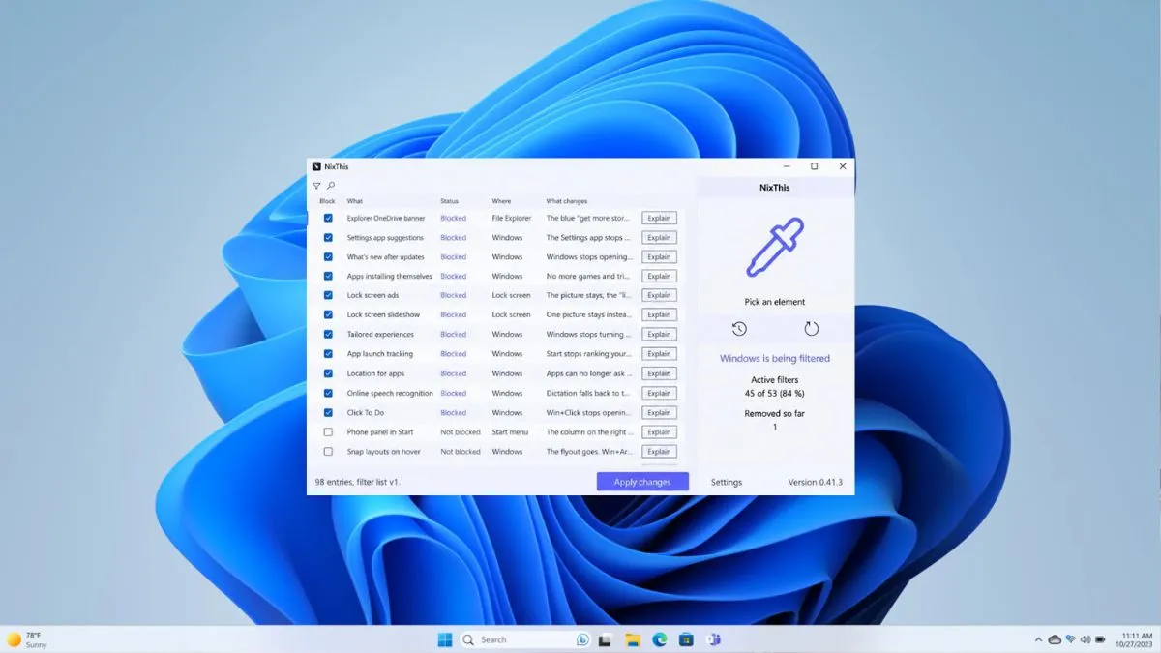
Task: Select the 'Not blocked' status of Phone panel in Start
Action: point(461,432)
